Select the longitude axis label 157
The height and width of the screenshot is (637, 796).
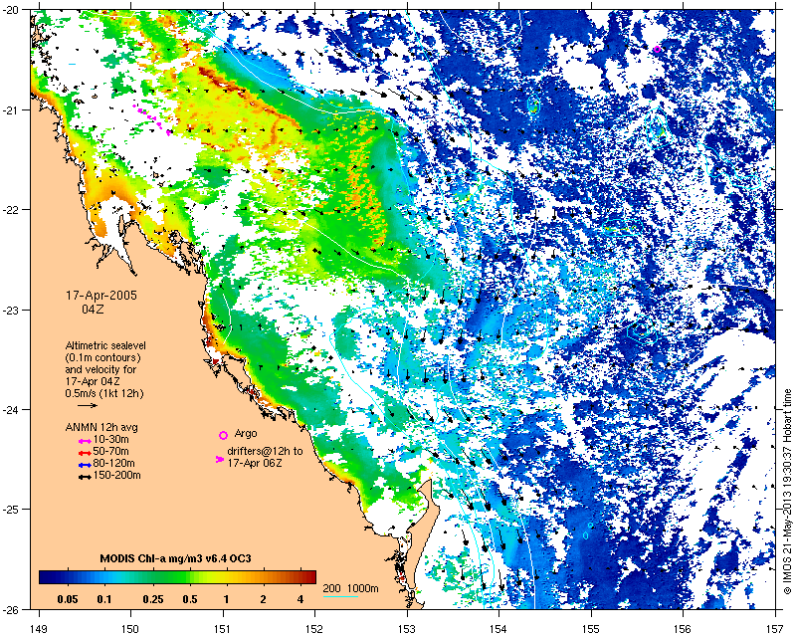coord(775,628)
